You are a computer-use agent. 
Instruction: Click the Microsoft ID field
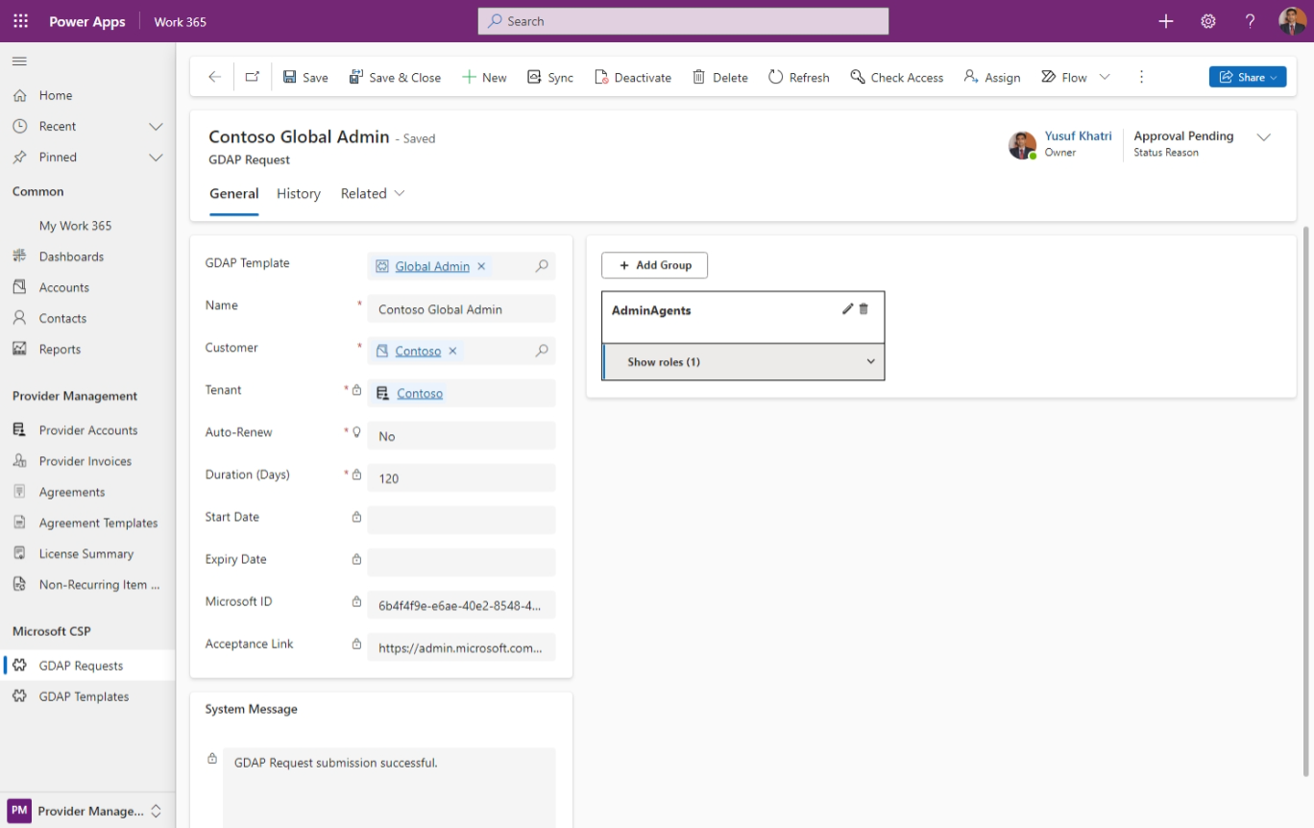tap(461, 605)
